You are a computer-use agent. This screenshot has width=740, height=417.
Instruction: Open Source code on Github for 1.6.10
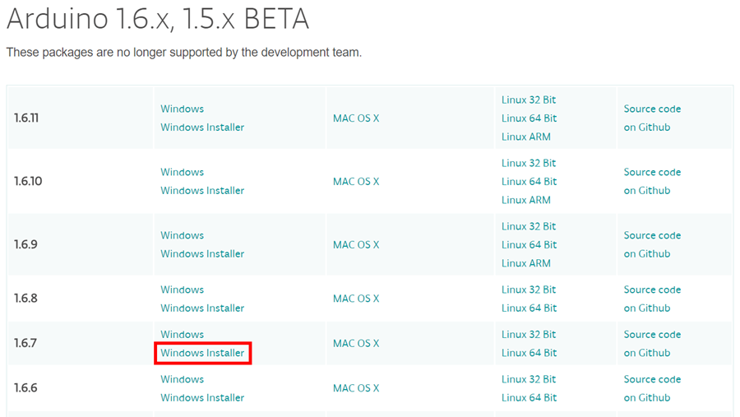652,181
